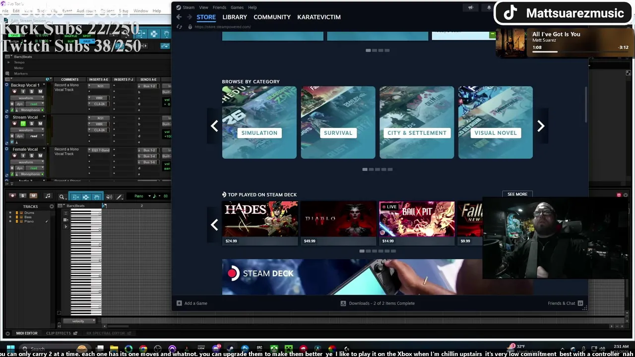The width and height of the screenshot is (635, 357).
Task: Open velocity lane dropdown in MIDI editor
Action: point(78,321)
